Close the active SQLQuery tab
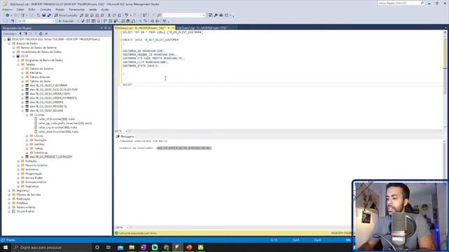Viewport: 449px width, 252px height. pos(173,28)
